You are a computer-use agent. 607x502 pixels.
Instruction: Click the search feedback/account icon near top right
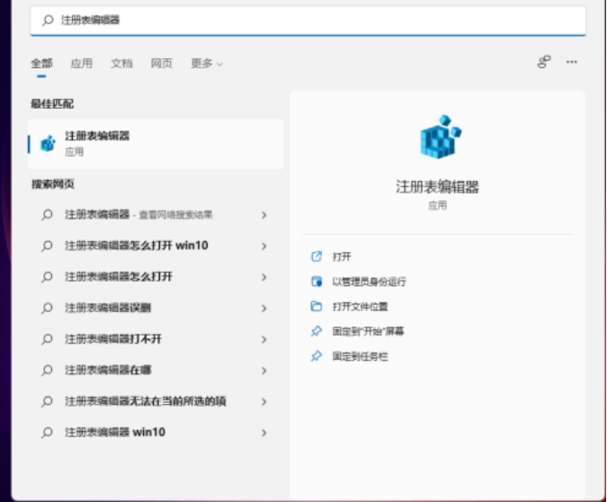coord(543,62)
